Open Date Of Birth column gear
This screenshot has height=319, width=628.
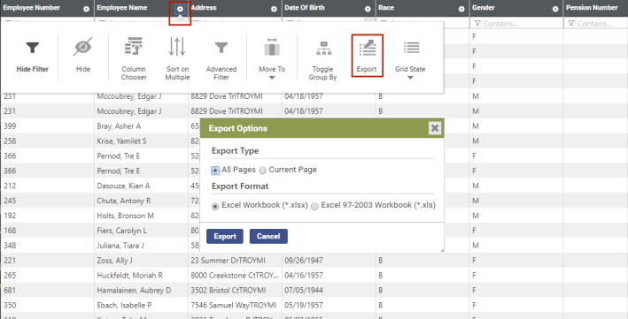(x=368, y=9)
